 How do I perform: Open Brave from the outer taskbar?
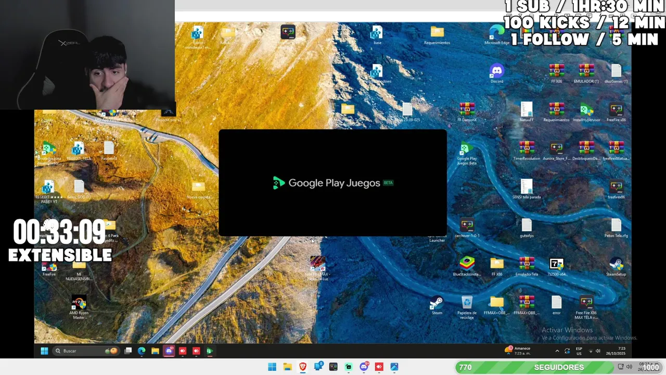pos(303,367)
